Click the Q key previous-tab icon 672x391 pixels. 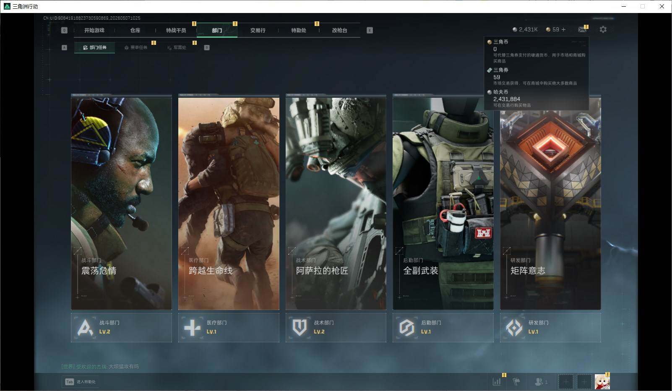tap(64, 30)
